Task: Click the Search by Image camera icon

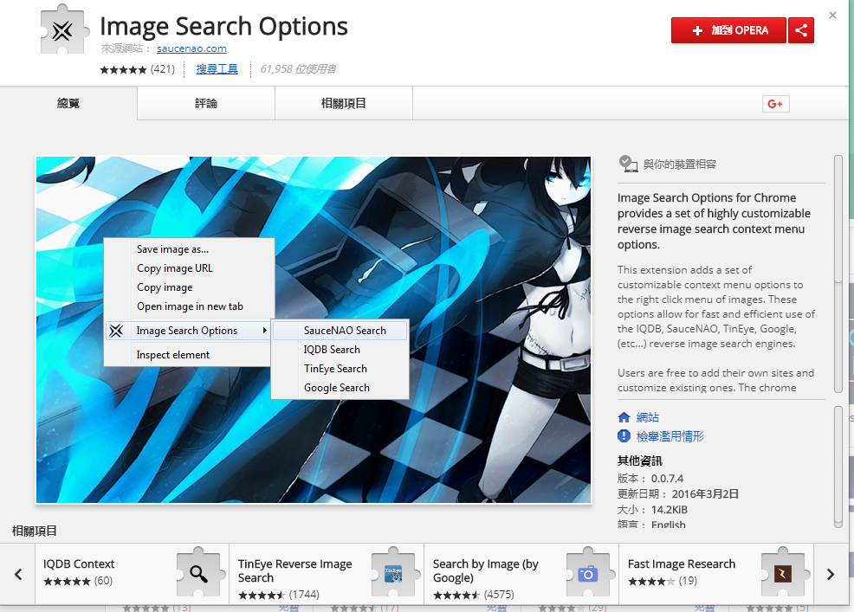Action: pos(588,573)
